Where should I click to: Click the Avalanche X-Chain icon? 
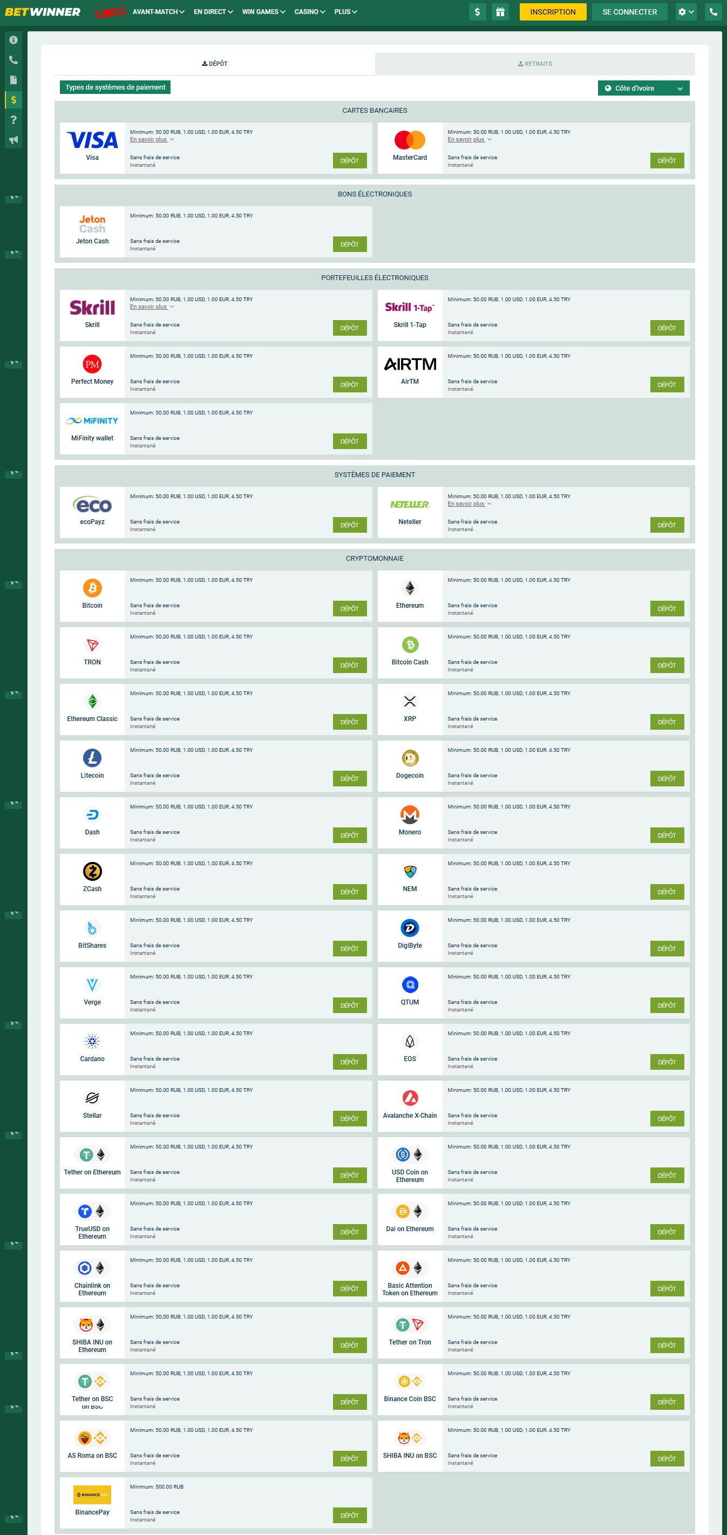click(410, 1098)
